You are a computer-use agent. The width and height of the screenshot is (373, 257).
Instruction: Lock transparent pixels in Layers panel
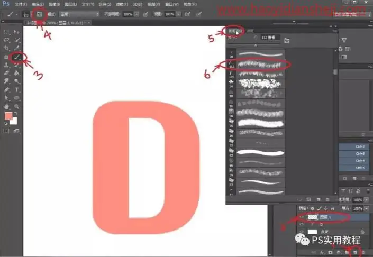click(312, 208)
